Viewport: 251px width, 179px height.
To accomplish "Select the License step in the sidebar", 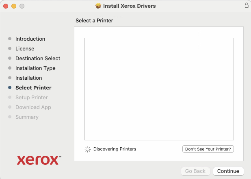I will click(25, 48).
